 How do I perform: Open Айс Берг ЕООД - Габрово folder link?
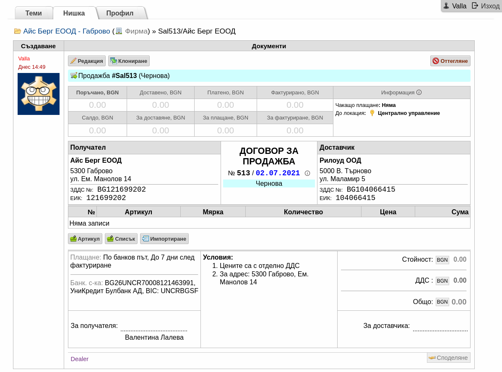click(x=67, y=31)
